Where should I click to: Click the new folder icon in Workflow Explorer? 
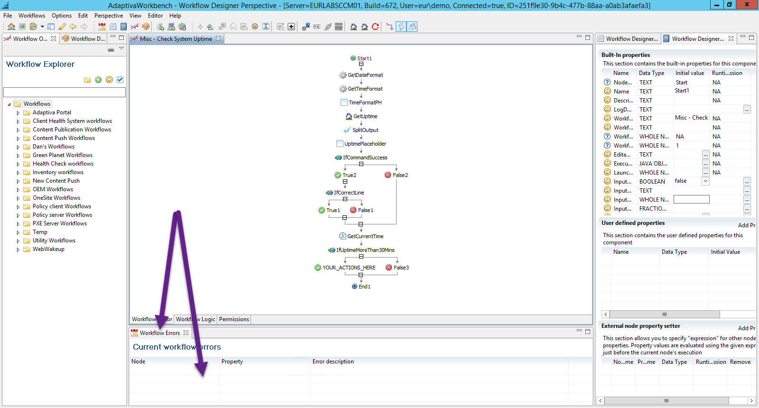pos(87,80)
